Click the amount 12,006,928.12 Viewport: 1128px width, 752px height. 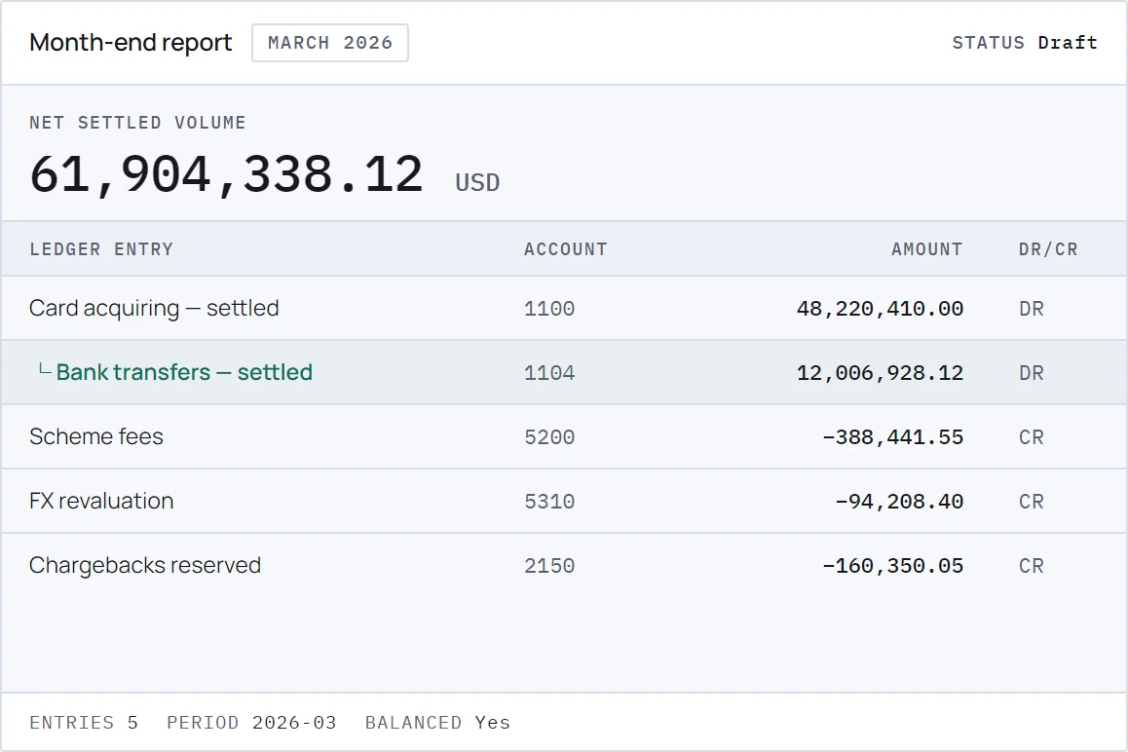click(880, 373)
